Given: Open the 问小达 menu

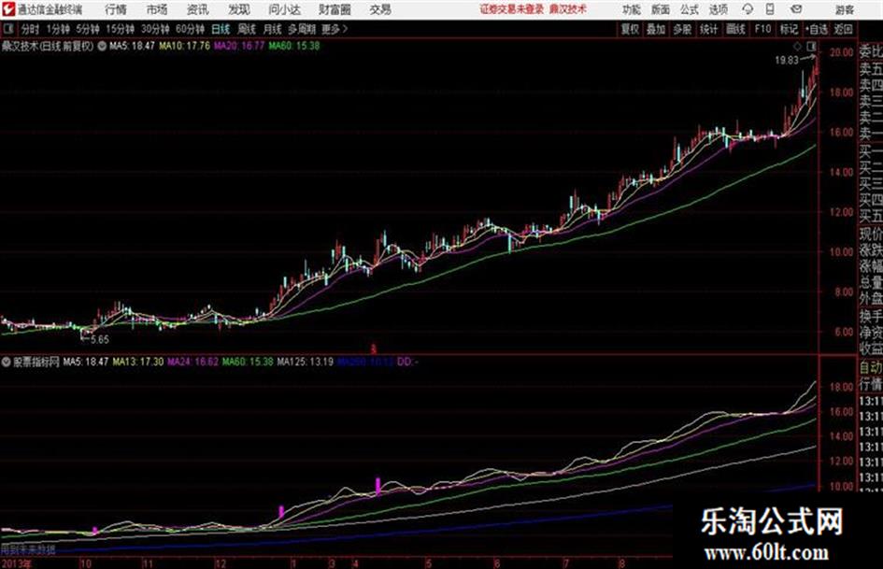Looking at the screenshot, I should (x=284, y=9).
